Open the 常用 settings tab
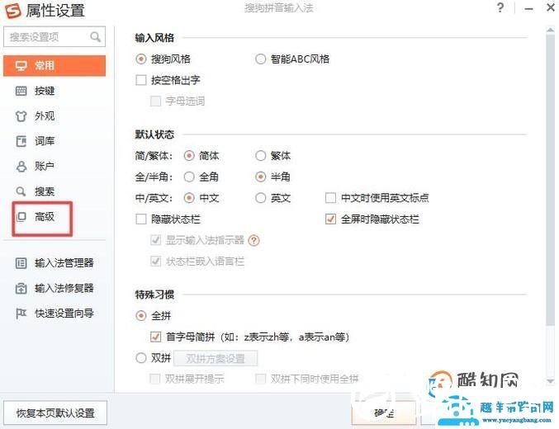Image resolution: width=559 pixels, height=429 pixels. coord(54,65)
